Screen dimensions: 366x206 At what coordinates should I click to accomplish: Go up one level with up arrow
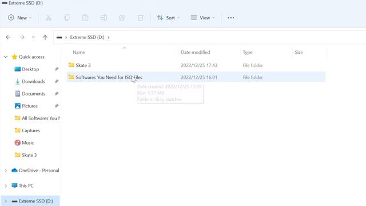[x=45, y=37]
